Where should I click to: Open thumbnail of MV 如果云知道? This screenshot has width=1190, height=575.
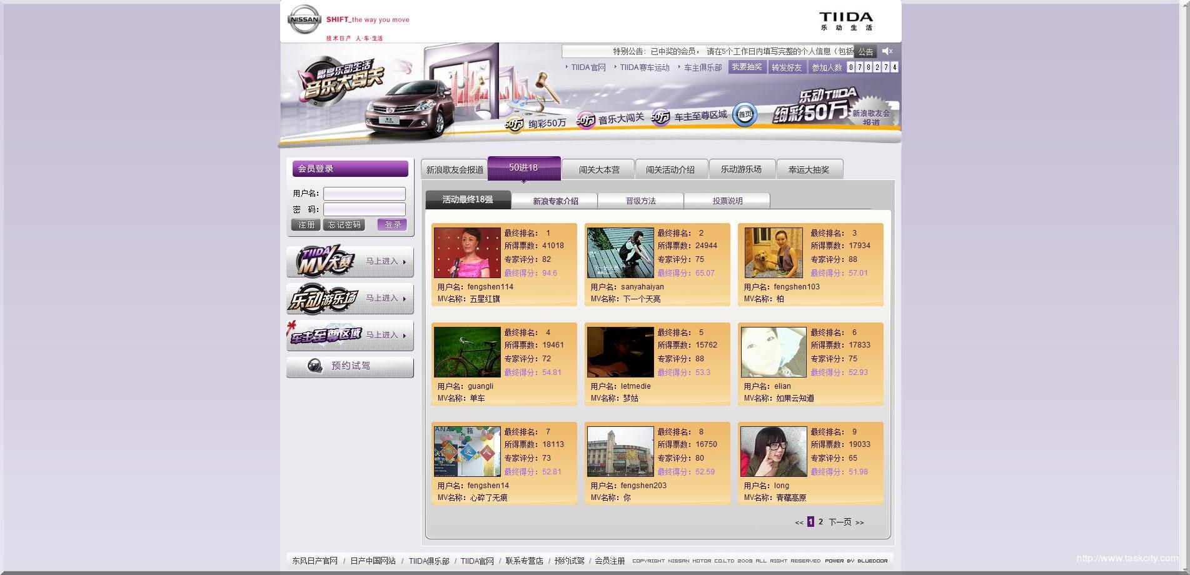774,352
